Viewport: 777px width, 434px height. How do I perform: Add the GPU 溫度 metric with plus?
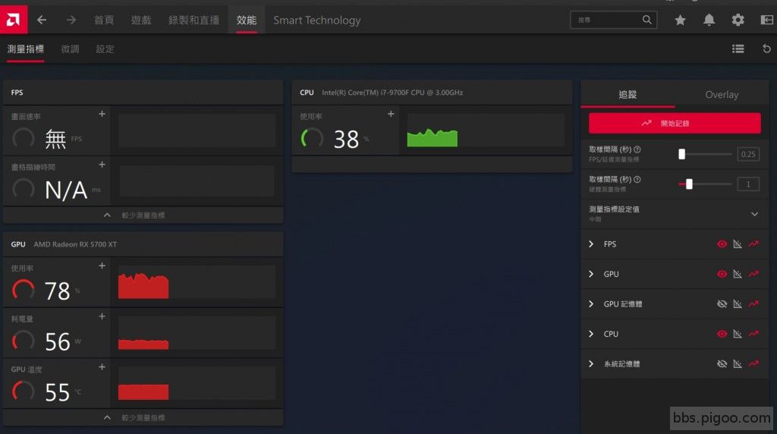tap(102, 367)
